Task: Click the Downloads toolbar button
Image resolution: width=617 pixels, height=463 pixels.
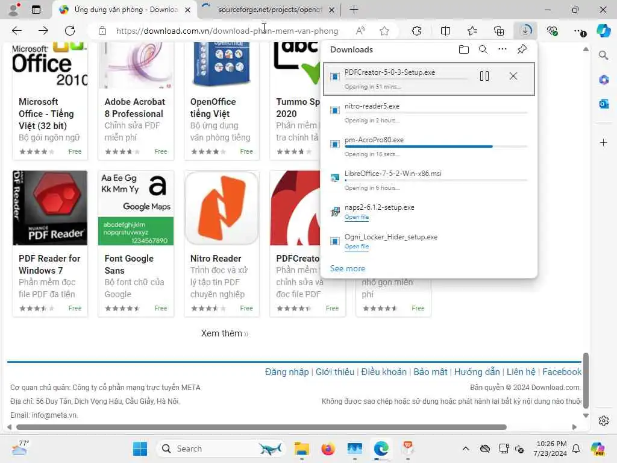Action: point(525,31)
